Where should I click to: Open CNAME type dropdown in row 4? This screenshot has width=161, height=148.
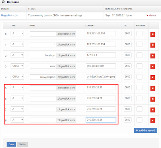pyautogui.click(x=17, y=77)
